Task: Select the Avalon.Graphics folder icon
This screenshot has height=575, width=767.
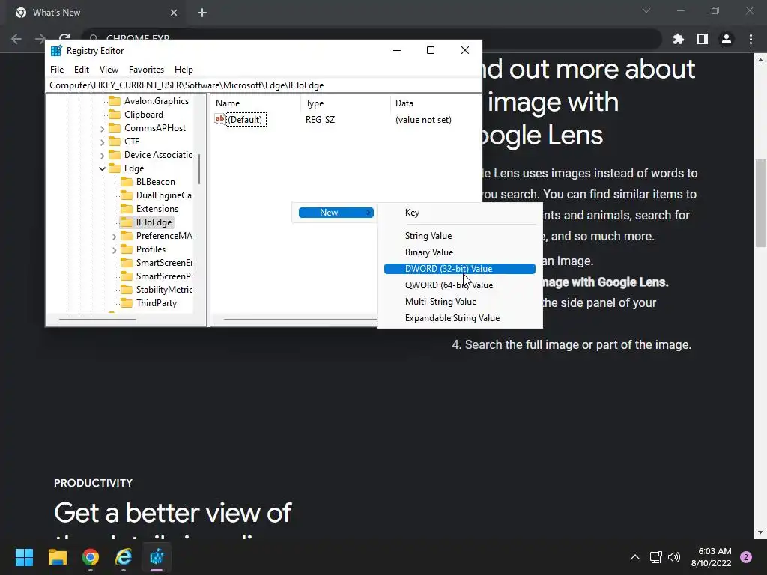Action: click(115, 101)
